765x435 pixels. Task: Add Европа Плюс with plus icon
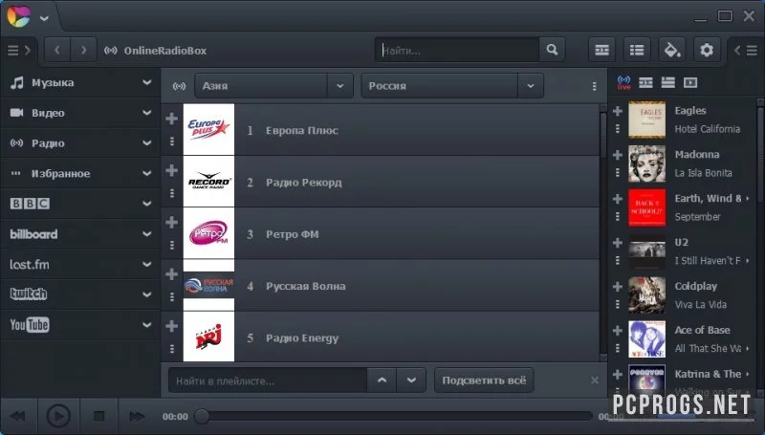172,118
